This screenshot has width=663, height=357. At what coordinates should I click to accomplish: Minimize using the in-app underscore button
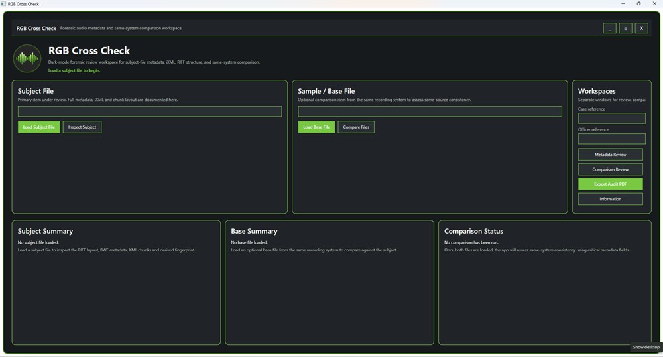[609, 28]
